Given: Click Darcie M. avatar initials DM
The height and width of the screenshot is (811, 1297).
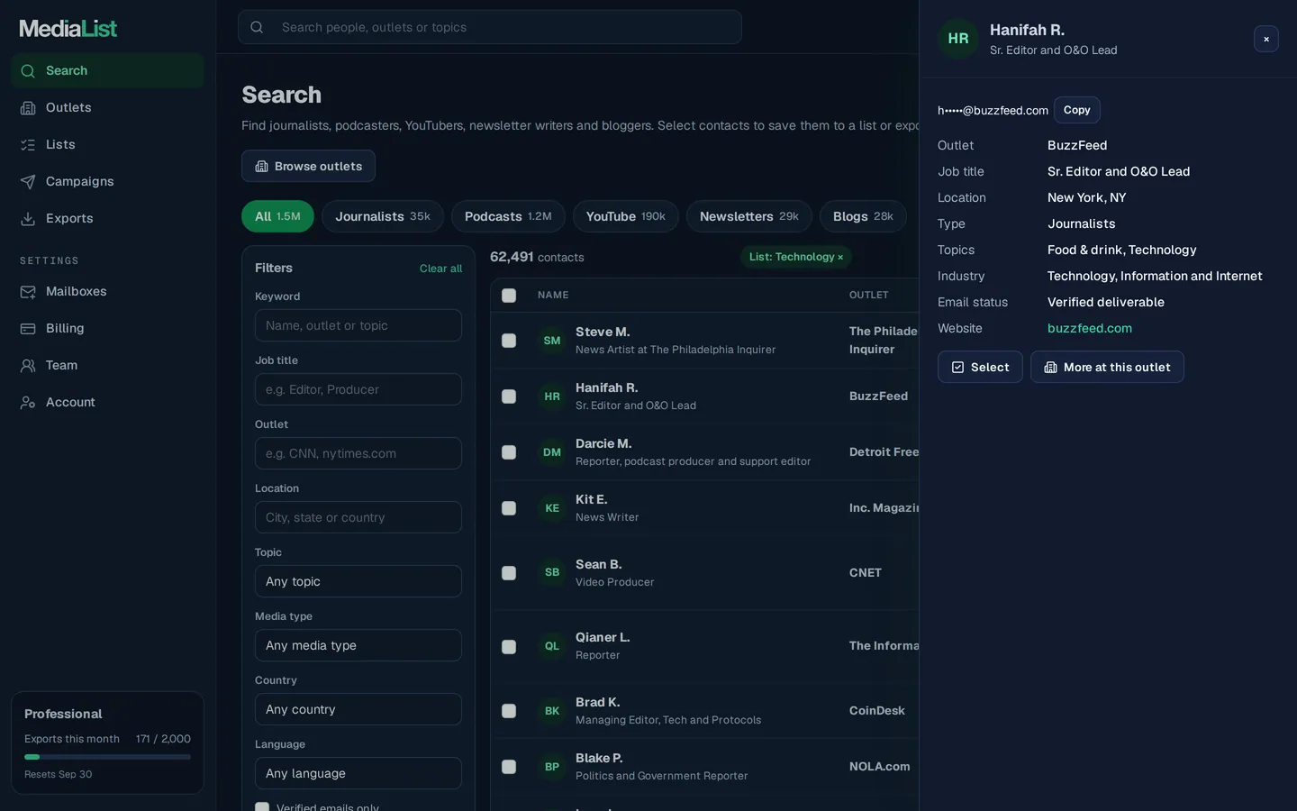Looking at the screenshot, I should pyautogui.click(x=552, y=452).
